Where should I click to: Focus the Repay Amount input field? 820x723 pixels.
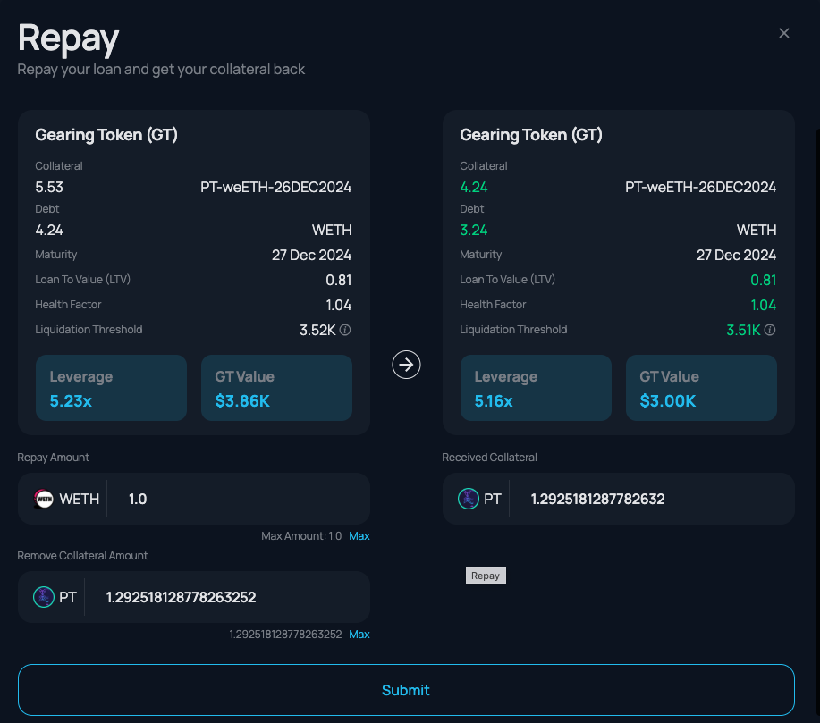237,499
